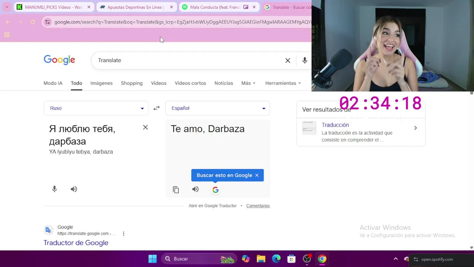Close the Mala Conducta Spotify tab

pyautogui.click(x=254, y=7)
